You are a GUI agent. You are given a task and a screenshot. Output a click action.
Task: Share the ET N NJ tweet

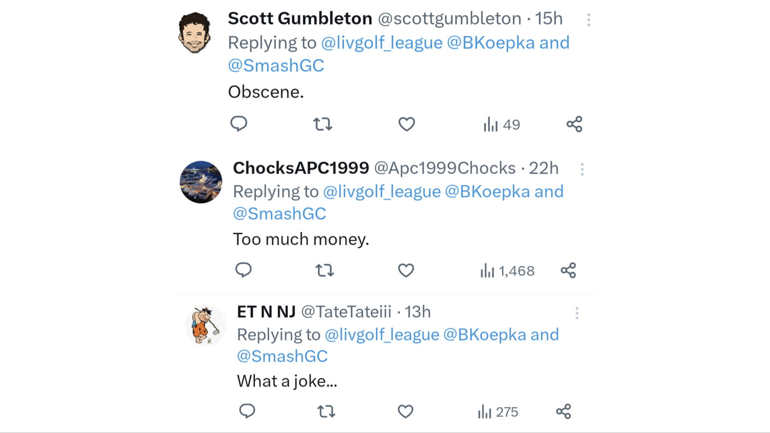[564, 411]
